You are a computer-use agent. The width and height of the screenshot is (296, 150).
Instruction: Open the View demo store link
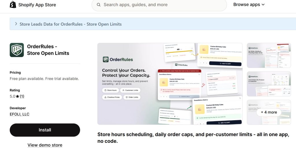45,145
